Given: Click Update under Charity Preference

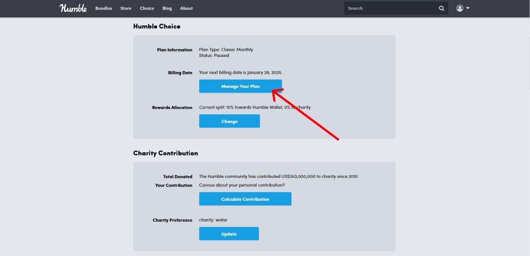Looking at the screenshot, I should pos(229,233).
